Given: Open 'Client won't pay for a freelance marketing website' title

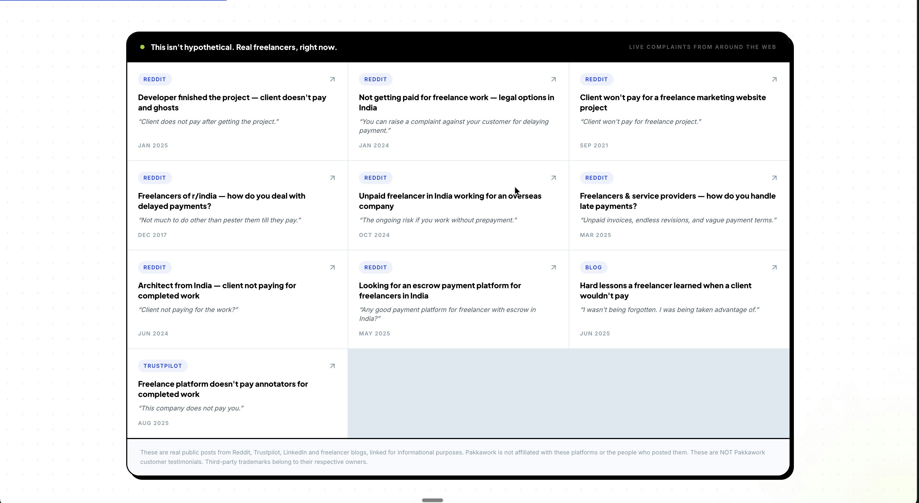Looking at the screenshot, I should click(673, 103).
